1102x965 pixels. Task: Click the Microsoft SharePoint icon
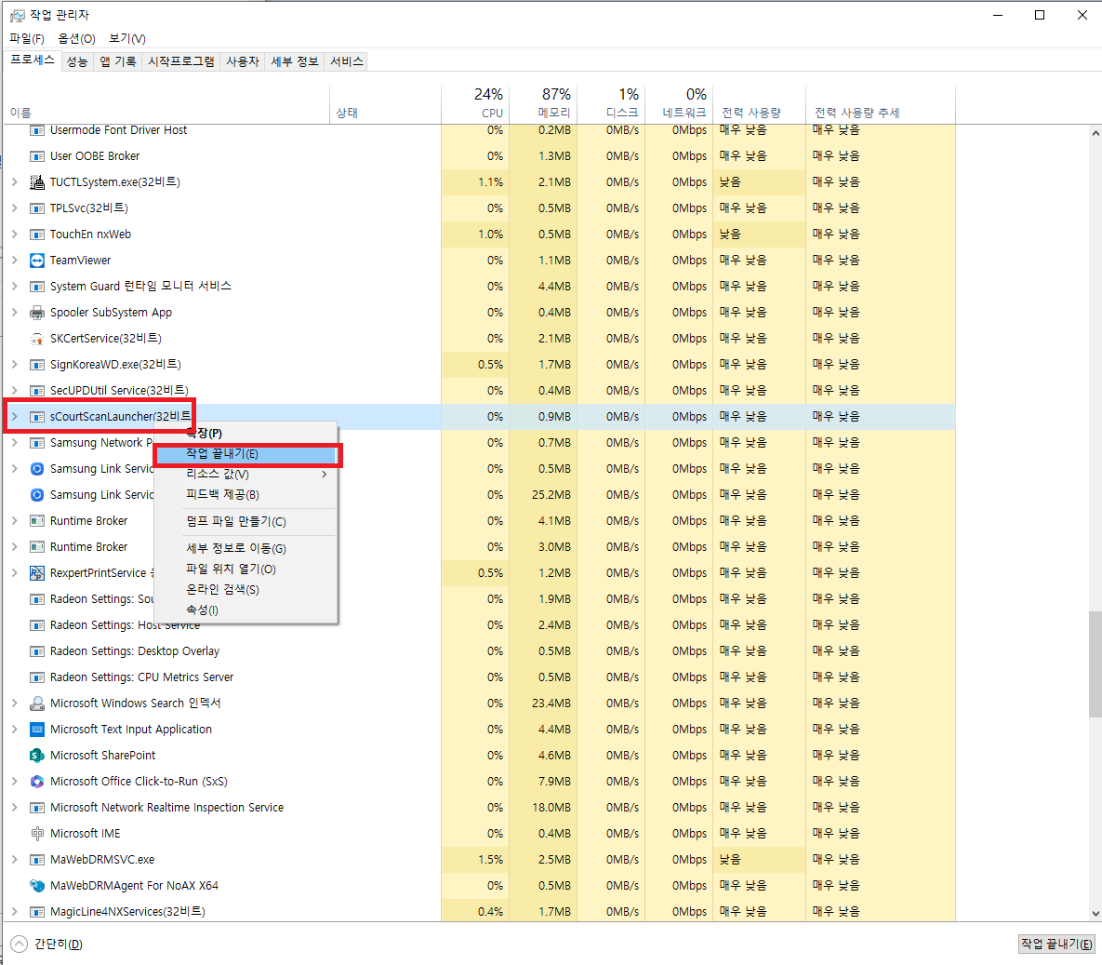pyautogui.click(x=37, y=756)
